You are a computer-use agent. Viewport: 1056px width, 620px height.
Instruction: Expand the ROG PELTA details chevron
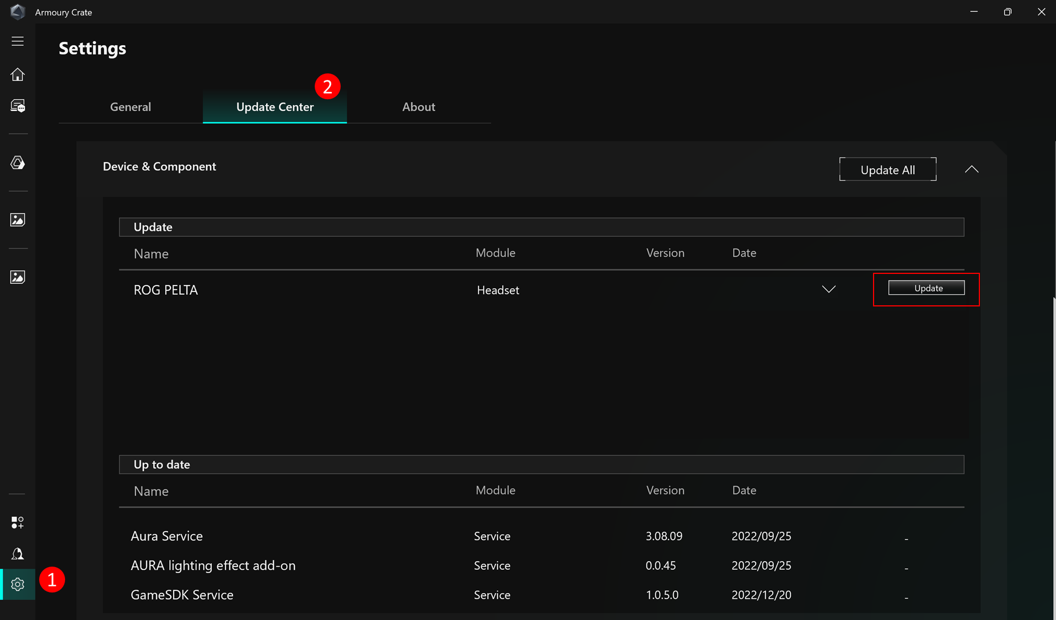(x=828, y=289)
